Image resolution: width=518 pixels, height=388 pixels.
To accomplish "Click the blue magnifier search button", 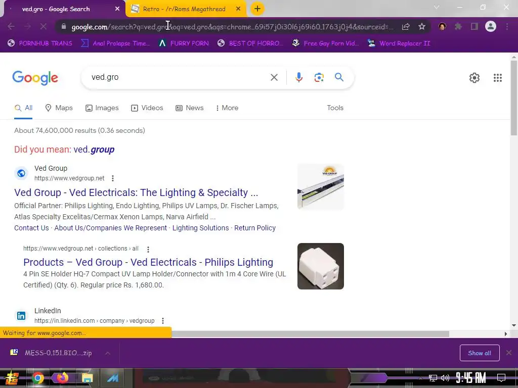I will click(339, 77).
